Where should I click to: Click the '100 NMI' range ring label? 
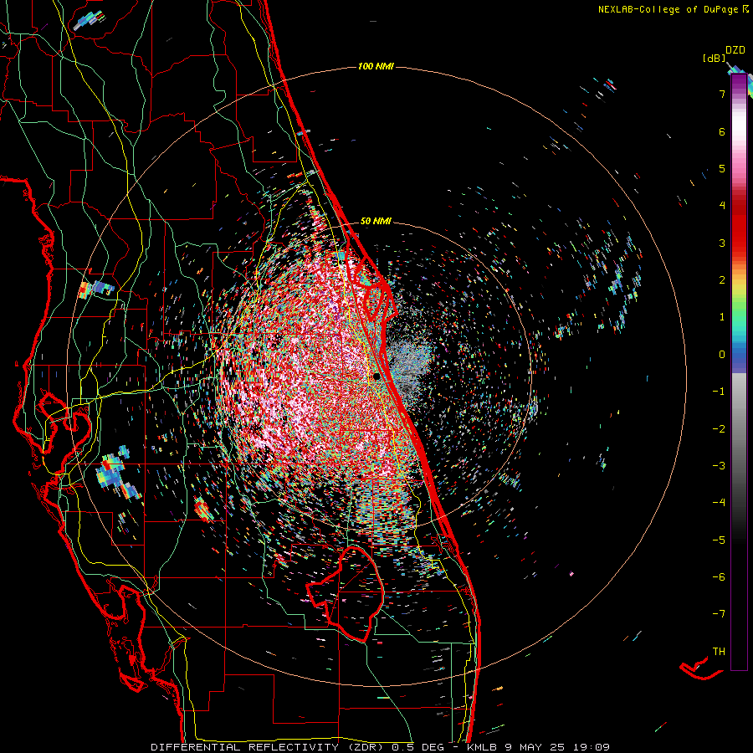point(376,66)
